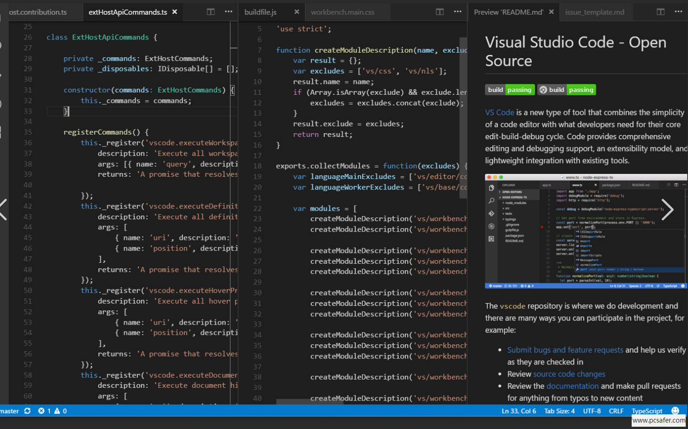This screenshot has width=688, height=429.
Task: Click TypeScript language mode in the status bar
Action: [x=647, y=411]
